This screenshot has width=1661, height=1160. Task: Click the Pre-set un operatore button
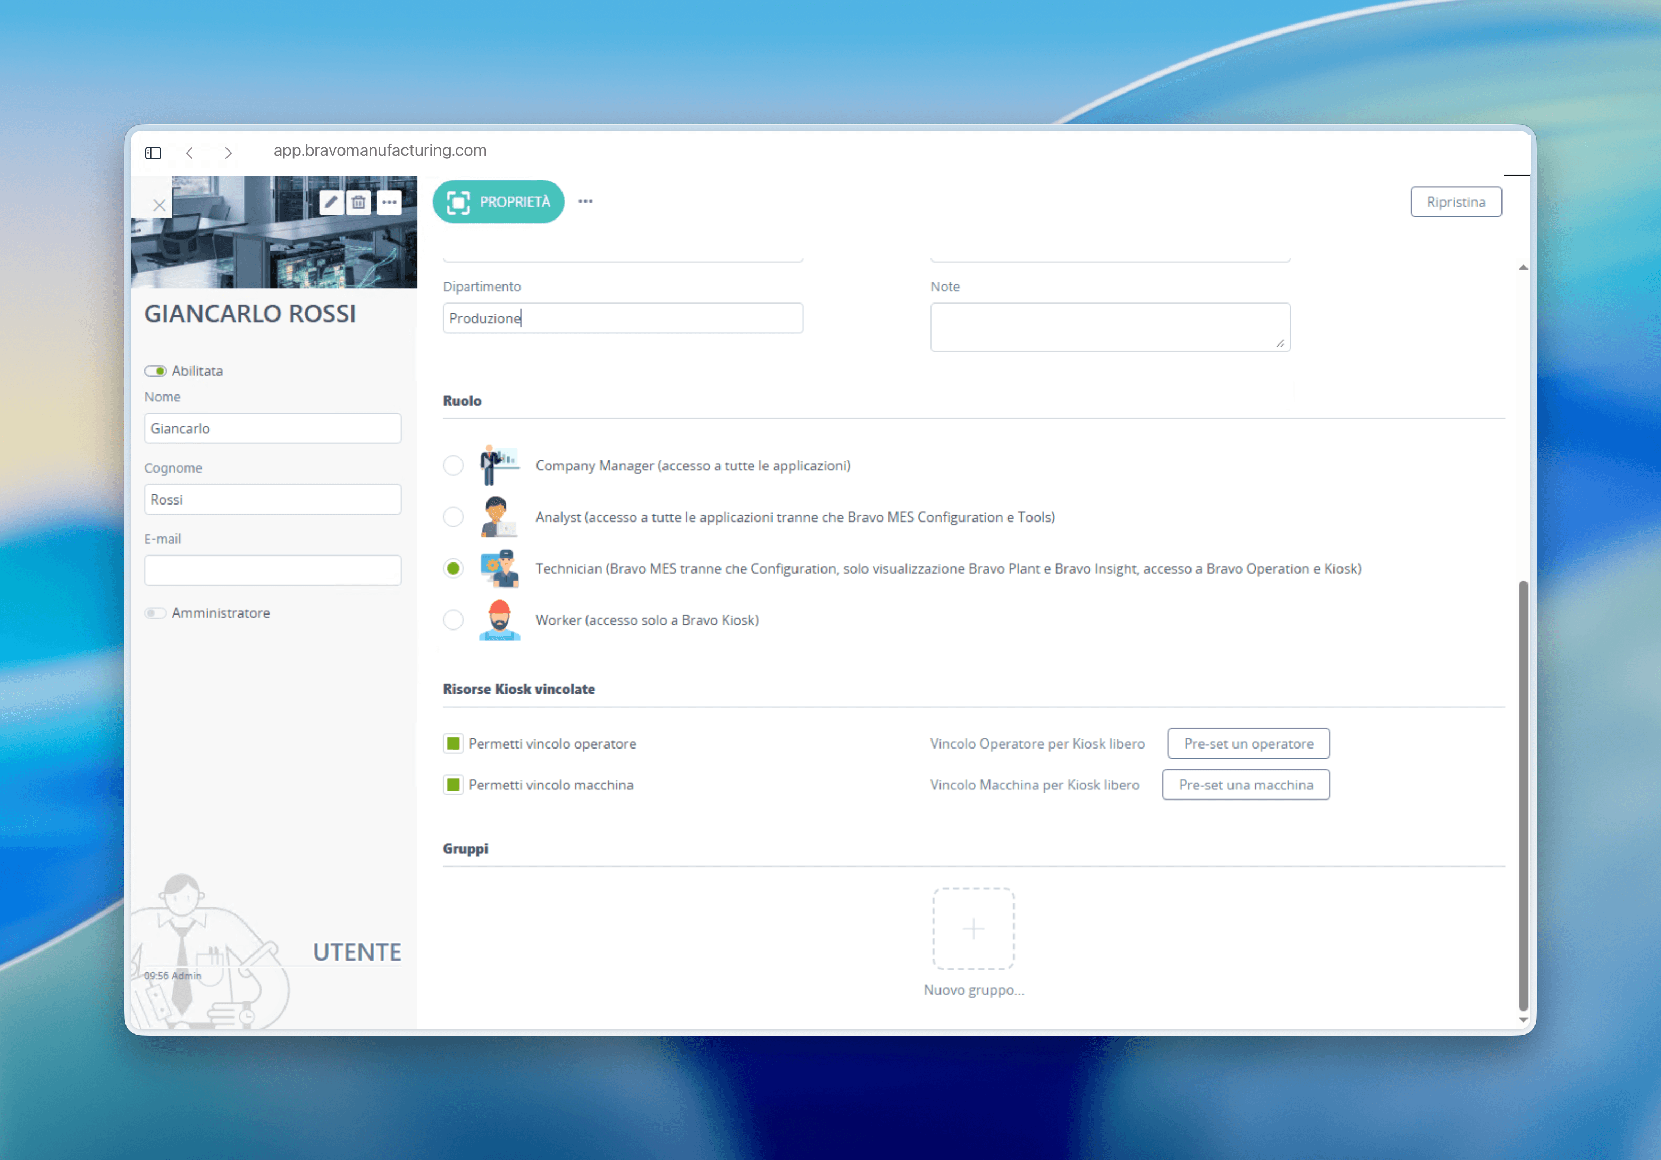coord(1248,743)
